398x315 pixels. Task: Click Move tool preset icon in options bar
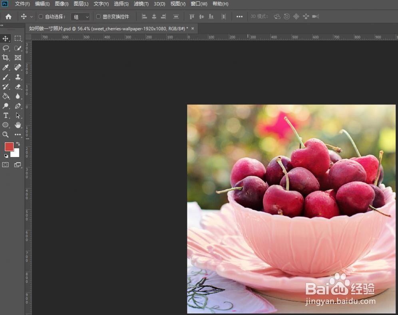(24, 16)
